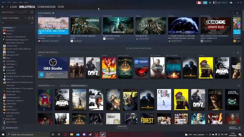244x137 pixels.
Task: Open Dead Space 2 cover in Favoritos
Action: click(232, 100)
